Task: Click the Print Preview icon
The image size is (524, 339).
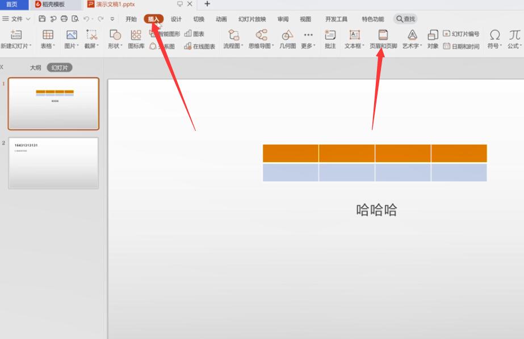Action: coord(75,19)
